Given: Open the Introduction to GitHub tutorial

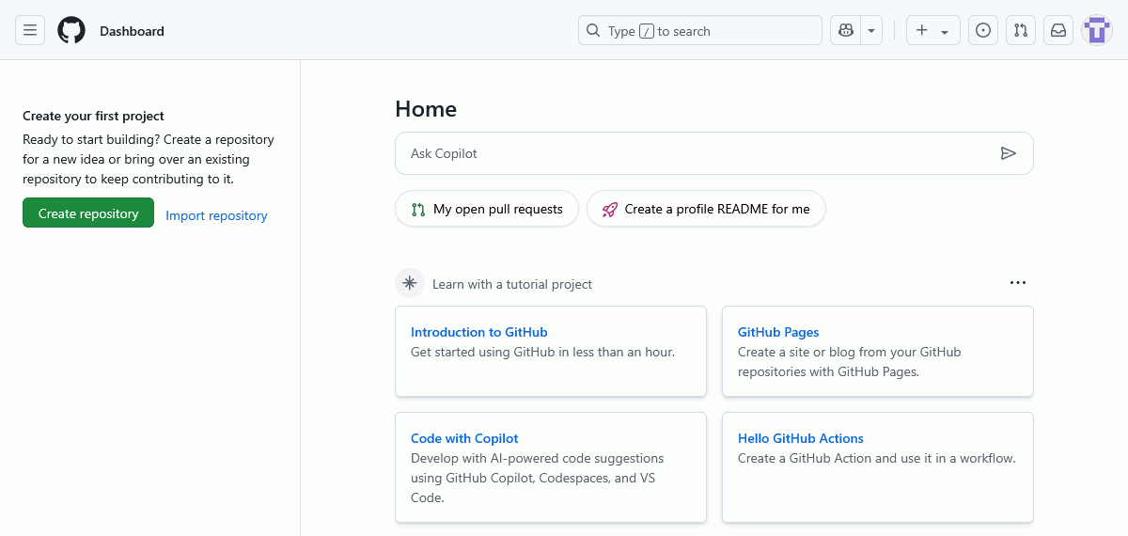Looking at the screenshot, I should (478, 332).
